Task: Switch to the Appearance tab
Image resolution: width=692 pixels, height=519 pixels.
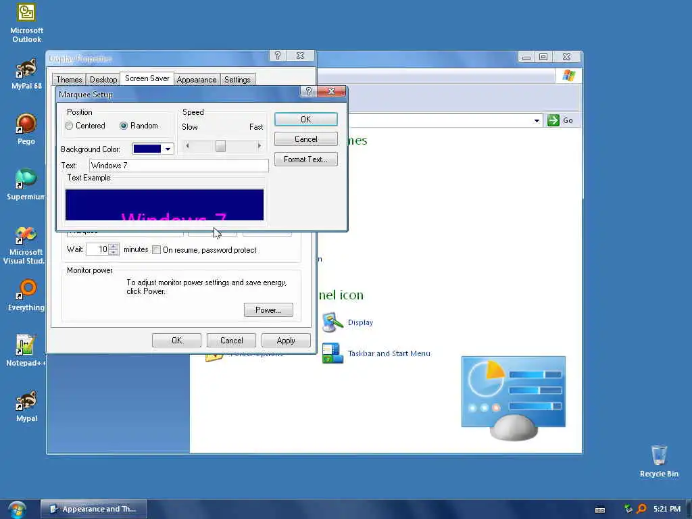Action: 197,80
